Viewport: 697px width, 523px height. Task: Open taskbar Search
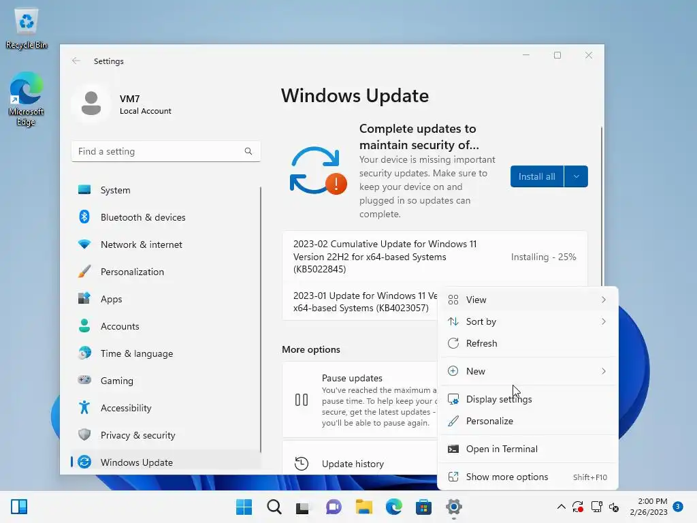[x=274, y=507]
